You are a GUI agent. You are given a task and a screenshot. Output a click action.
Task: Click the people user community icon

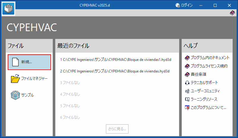click(x=187, y=91)
